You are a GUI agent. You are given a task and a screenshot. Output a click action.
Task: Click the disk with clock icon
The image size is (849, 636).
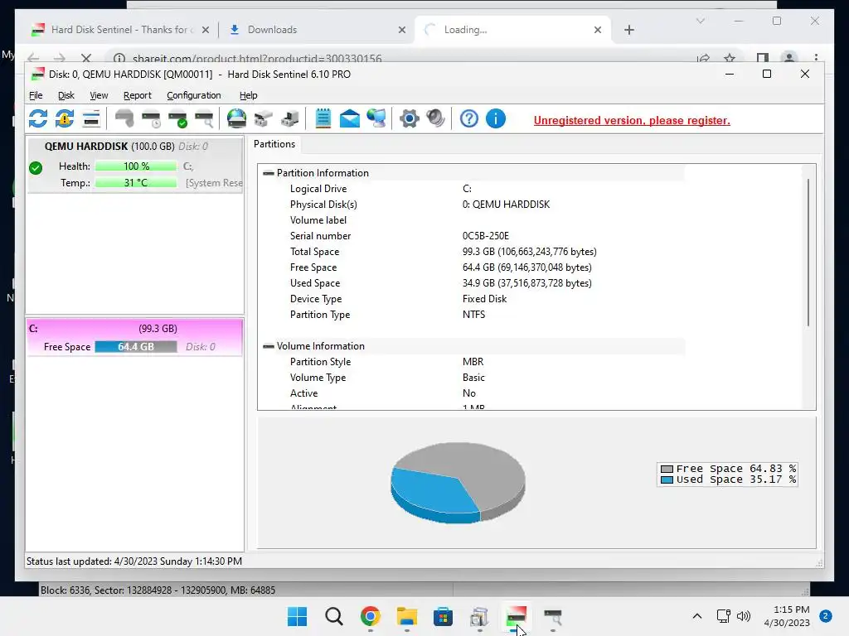coord(151,118)
